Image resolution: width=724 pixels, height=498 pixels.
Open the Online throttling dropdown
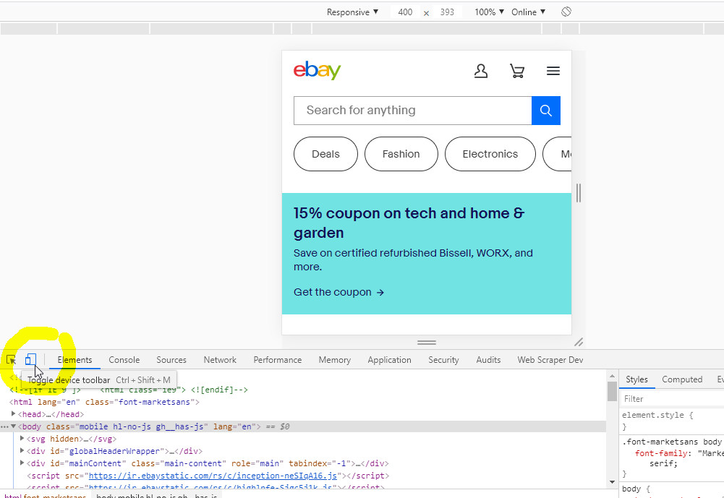pos(528,12)
